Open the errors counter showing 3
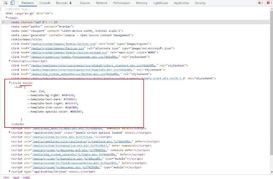Screen dimensions: 273x179 point(260,3)
